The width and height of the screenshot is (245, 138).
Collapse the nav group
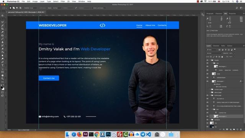coord(212,63)
